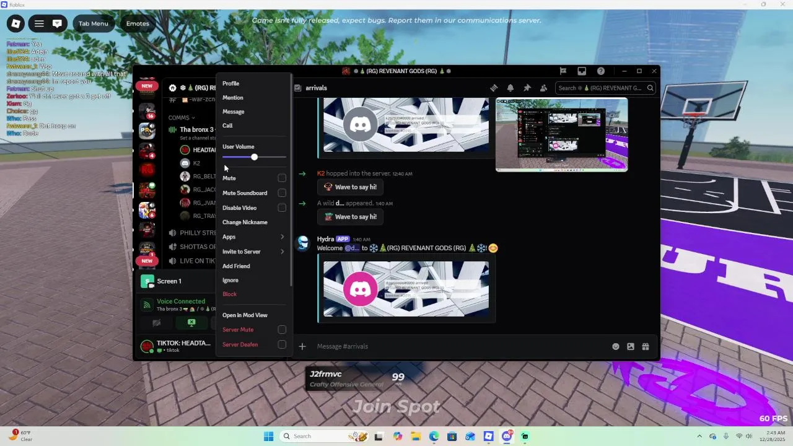This screenshot has width=793, height=446.
Task: Tick the Mute Soundboard checkbox
Action: click(282, 193)
